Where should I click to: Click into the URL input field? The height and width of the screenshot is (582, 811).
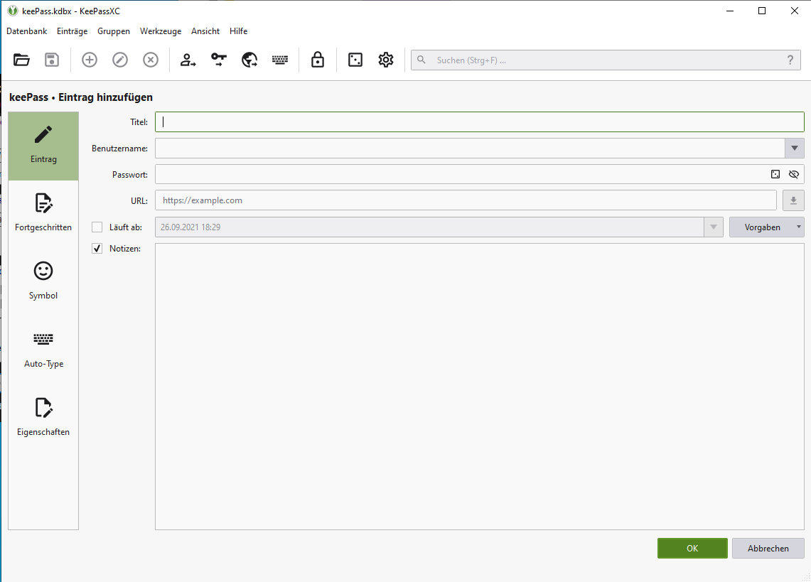(x=465, y=200)
